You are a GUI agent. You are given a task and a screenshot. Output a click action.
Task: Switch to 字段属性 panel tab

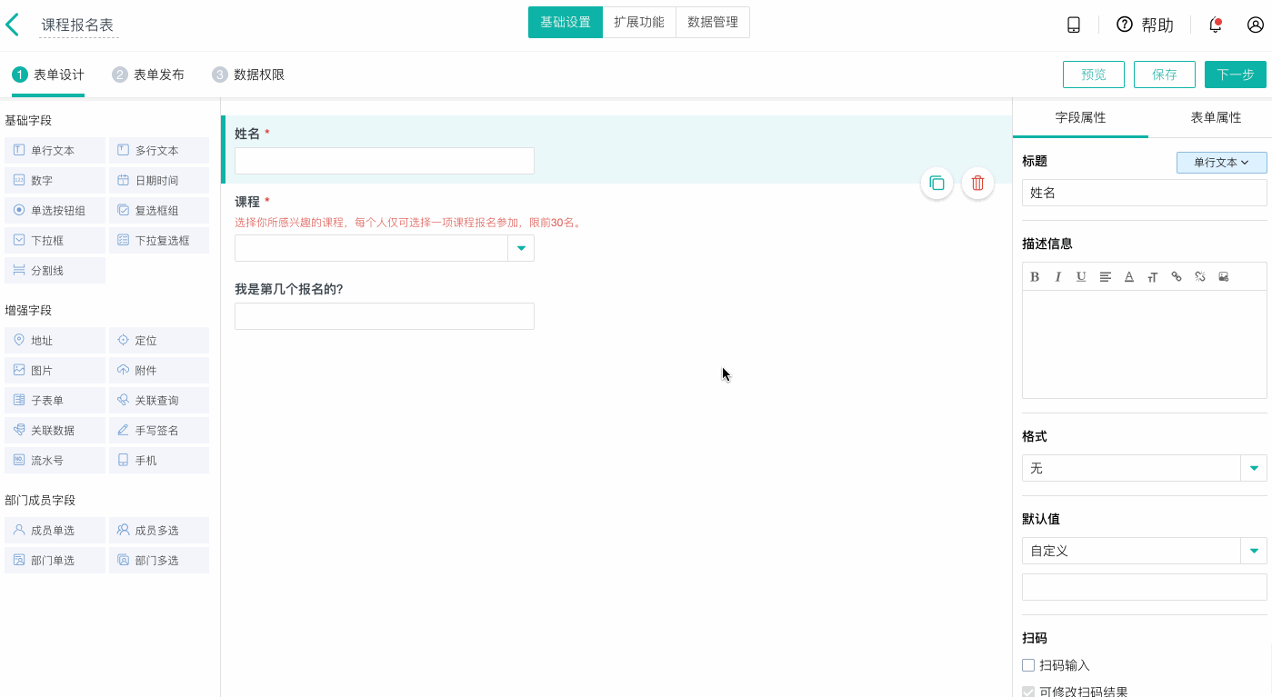tap(1080, 118)
